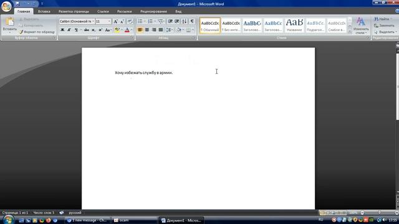Viewport: 399px width, 224px height.
Task: Justify the text
Action: [161, 30]
